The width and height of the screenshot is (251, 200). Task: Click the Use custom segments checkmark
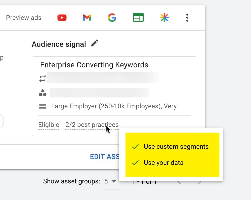pos(135,147)
